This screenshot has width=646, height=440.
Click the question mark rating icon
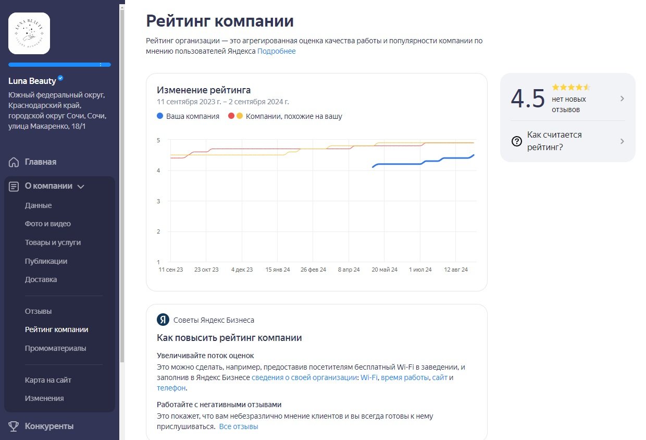tap(517, 141)
